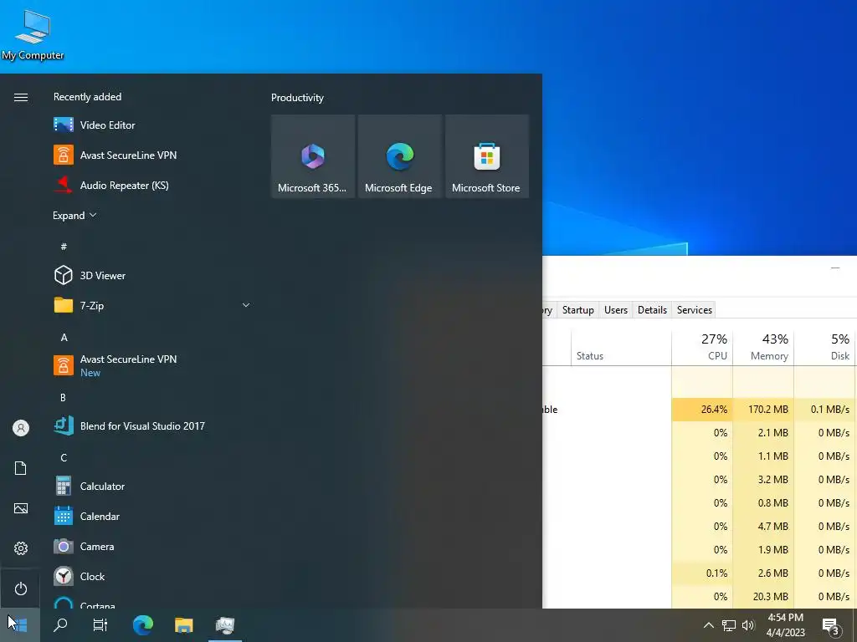The width and height of the screenshot is (857, 642).
Task: Click the network icon in system tray
Action: click(x=729, y=625)
